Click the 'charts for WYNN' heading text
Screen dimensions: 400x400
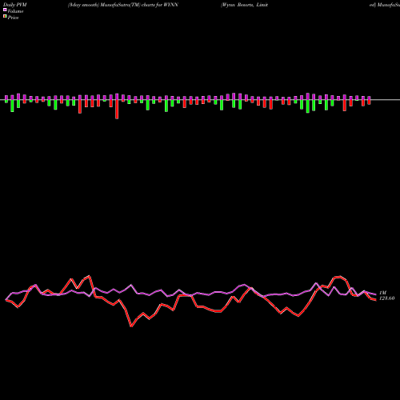click(160, 5)
